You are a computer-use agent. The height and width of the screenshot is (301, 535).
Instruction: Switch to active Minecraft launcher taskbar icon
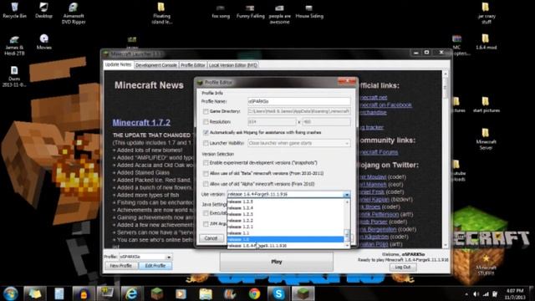[303, 293]
